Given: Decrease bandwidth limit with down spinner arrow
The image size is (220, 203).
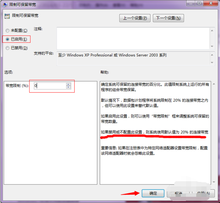Looking at the screenshot, I should [x=68, y=87].
